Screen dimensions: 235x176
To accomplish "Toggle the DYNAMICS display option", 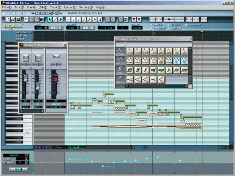I will click(x=186, y=25).
